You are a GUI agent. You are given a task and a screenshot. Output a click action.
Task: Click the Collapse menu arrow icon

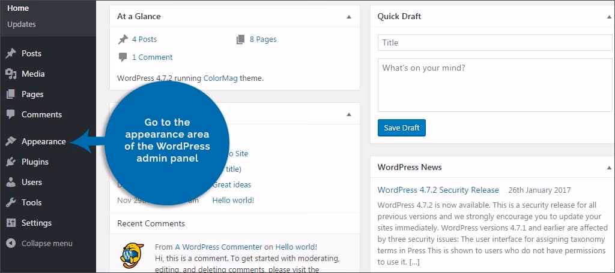pyautogui.click(x=11, y=243)
